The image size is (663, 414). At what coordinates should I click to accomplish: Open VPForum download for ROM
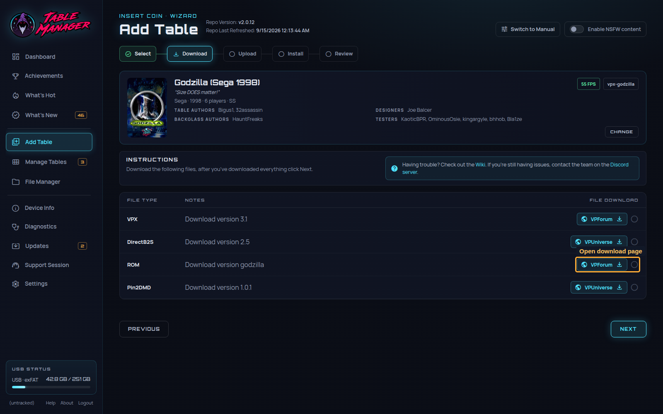(602, 265)
